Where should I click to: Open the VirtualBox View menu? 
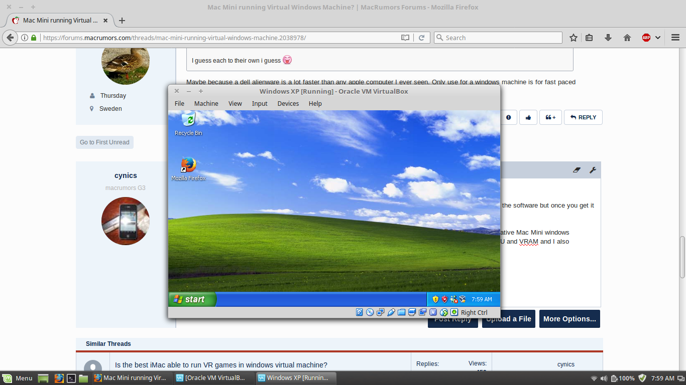click(x=235, y=104)
